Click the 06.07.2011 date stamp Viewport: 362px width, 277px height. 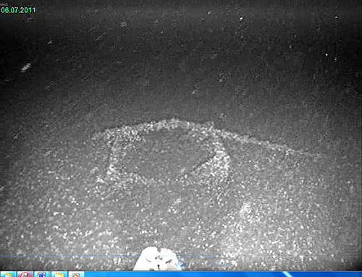(x=18, y=10)
